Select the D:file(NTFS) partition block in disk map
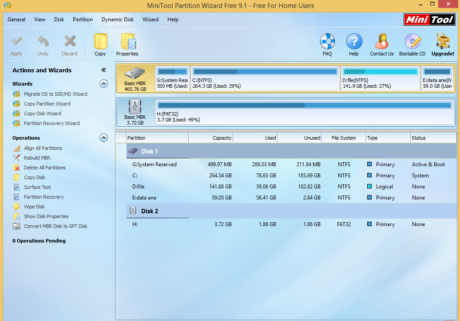The width and height of the screenshot is (460, 321). point(380,78)
